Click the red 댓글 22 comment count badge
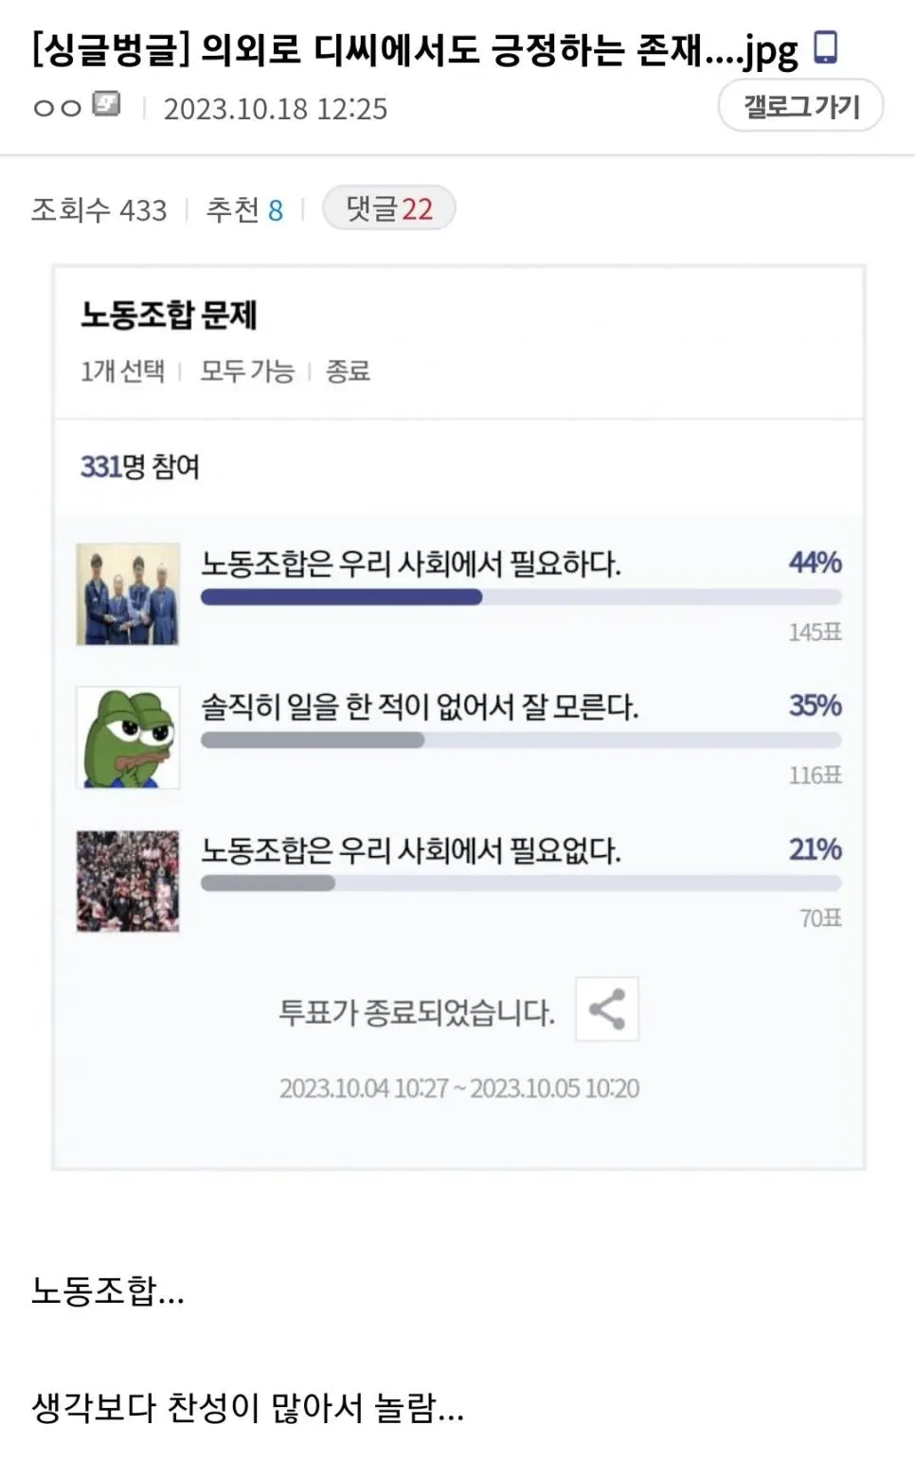This screenshot has width=915, height=1479. [x=388, y=207]
